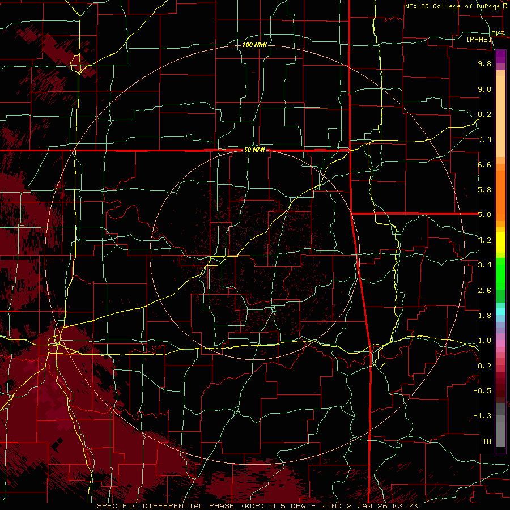Click the bright green swatch in color scale

tap(500, 273)
